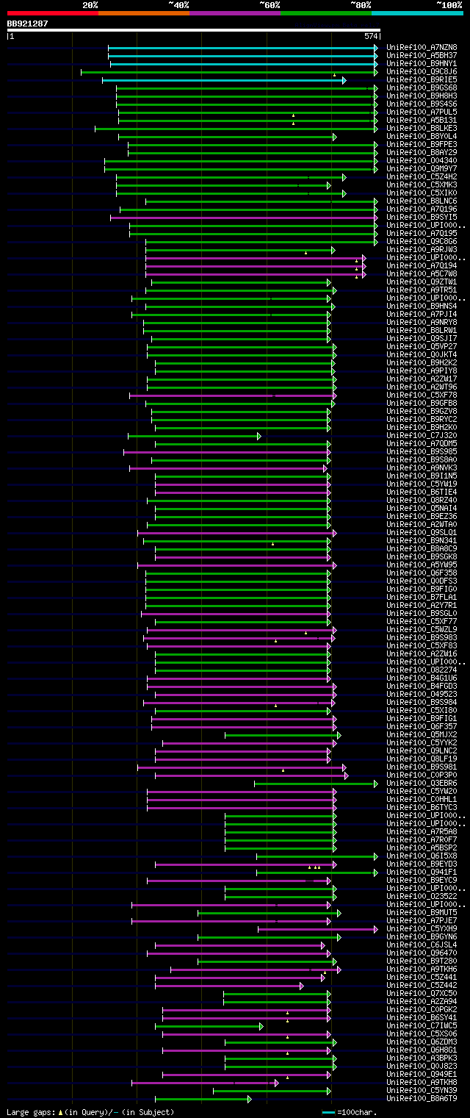Click the green alignment bar for UniRef100_Q3EBR6
The width and height of the screenshot is (470, 1118).
316,784
